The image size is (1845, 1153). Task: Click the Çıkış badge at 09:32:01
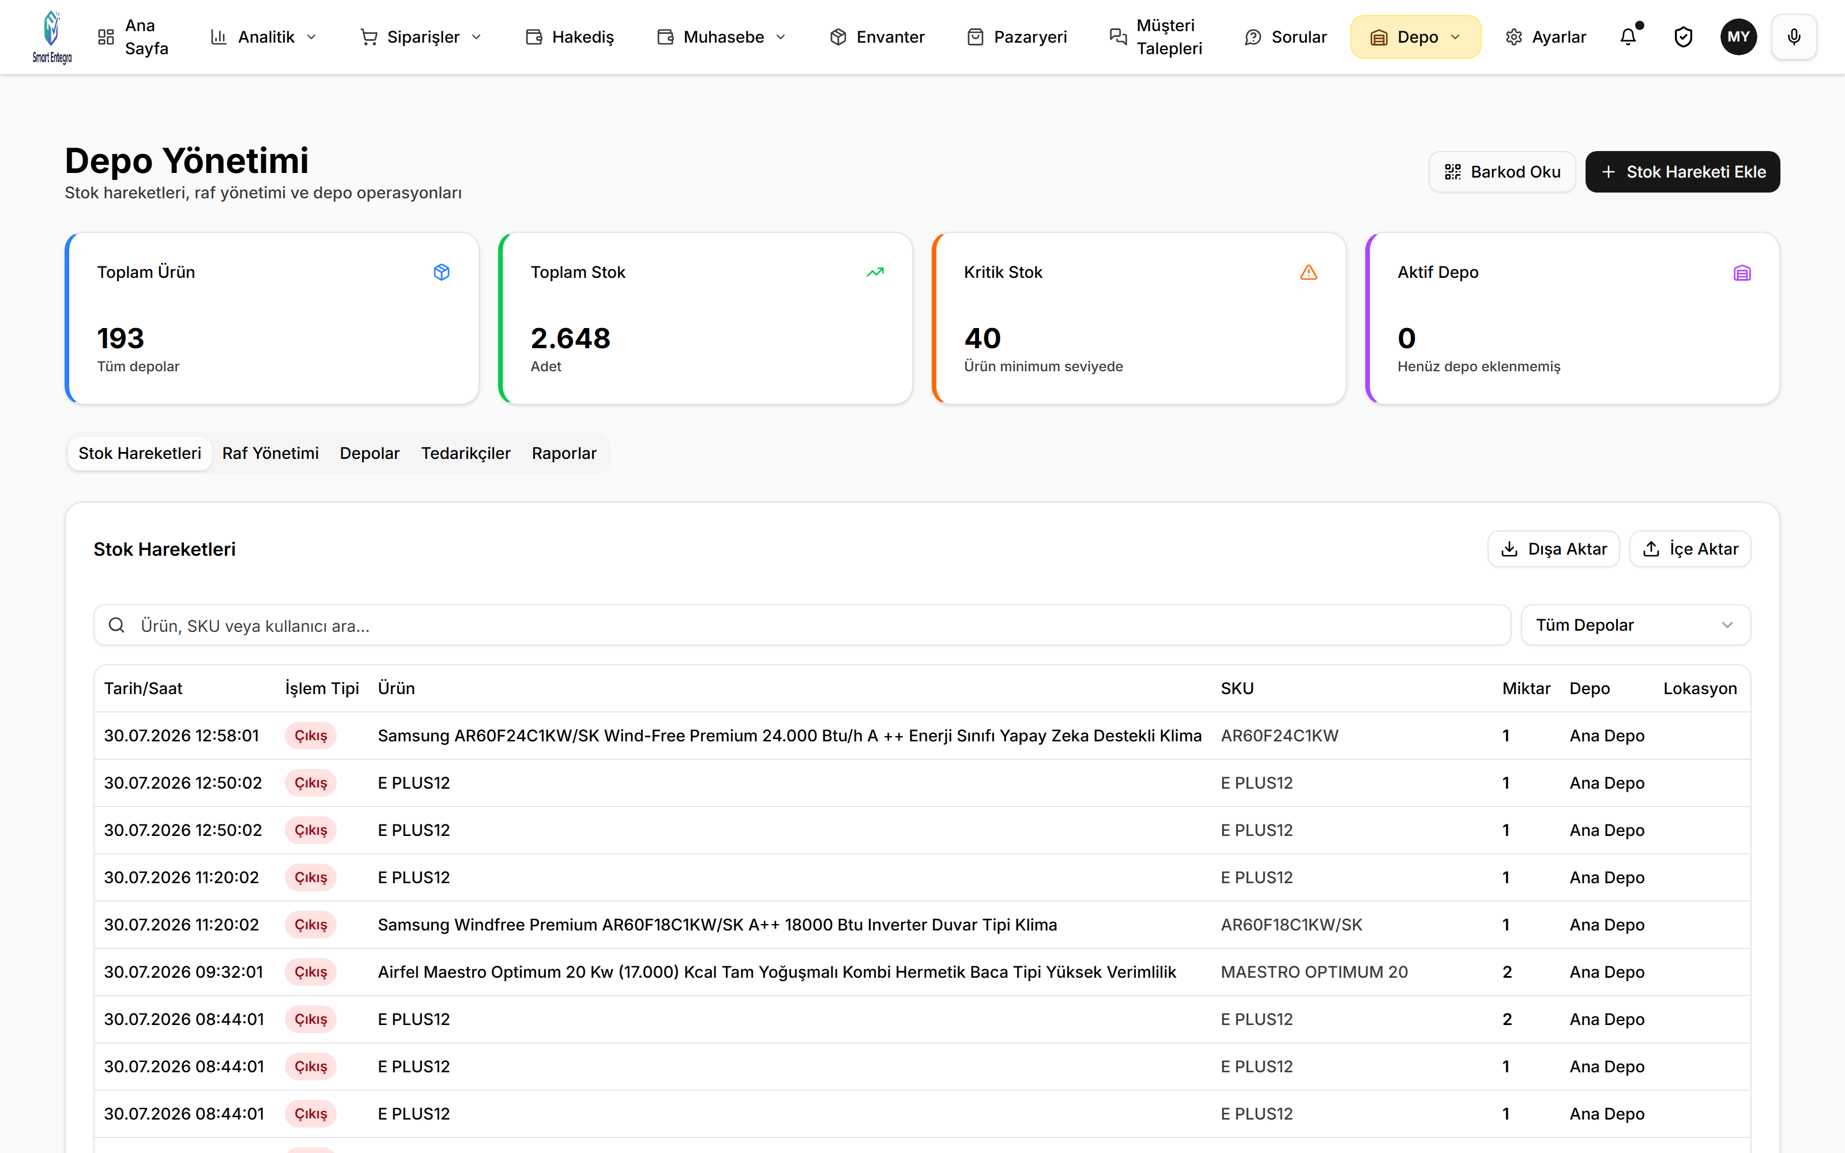311,971
